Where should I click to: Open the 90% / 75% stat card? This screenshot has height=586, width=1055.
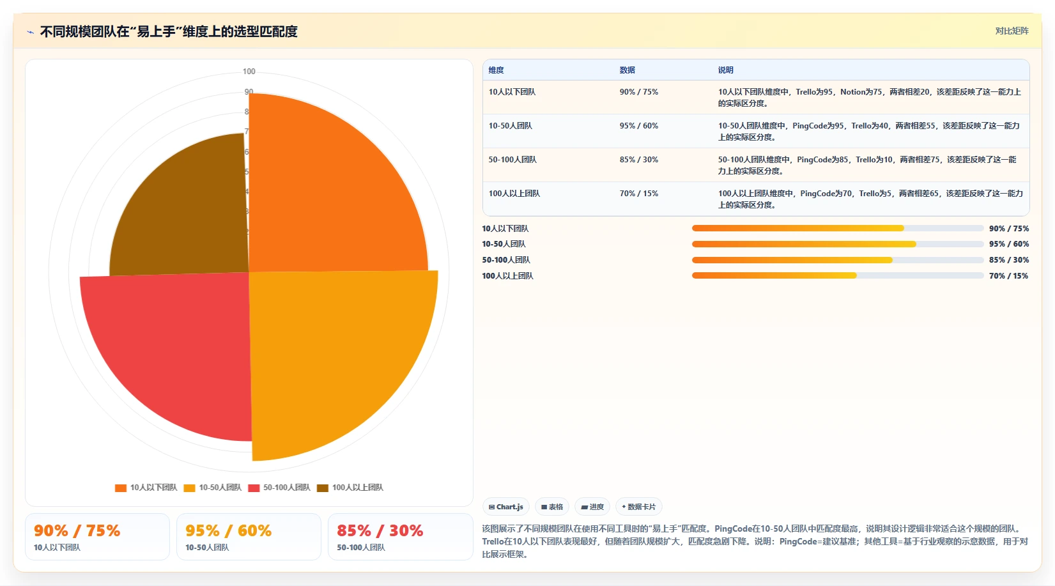tap(97, 537)
